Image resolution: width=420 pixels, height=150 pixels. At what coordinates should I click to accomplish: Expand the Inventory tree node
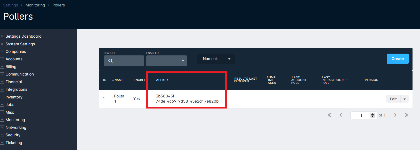(x=2, y=97)
